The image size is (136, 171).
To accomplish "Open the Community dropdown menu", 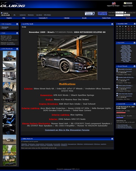I will 43,18.
